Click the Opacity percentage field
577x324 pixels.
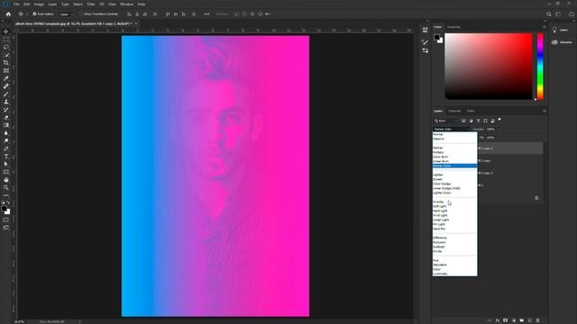pyautogui.click(x=490, y=130)
